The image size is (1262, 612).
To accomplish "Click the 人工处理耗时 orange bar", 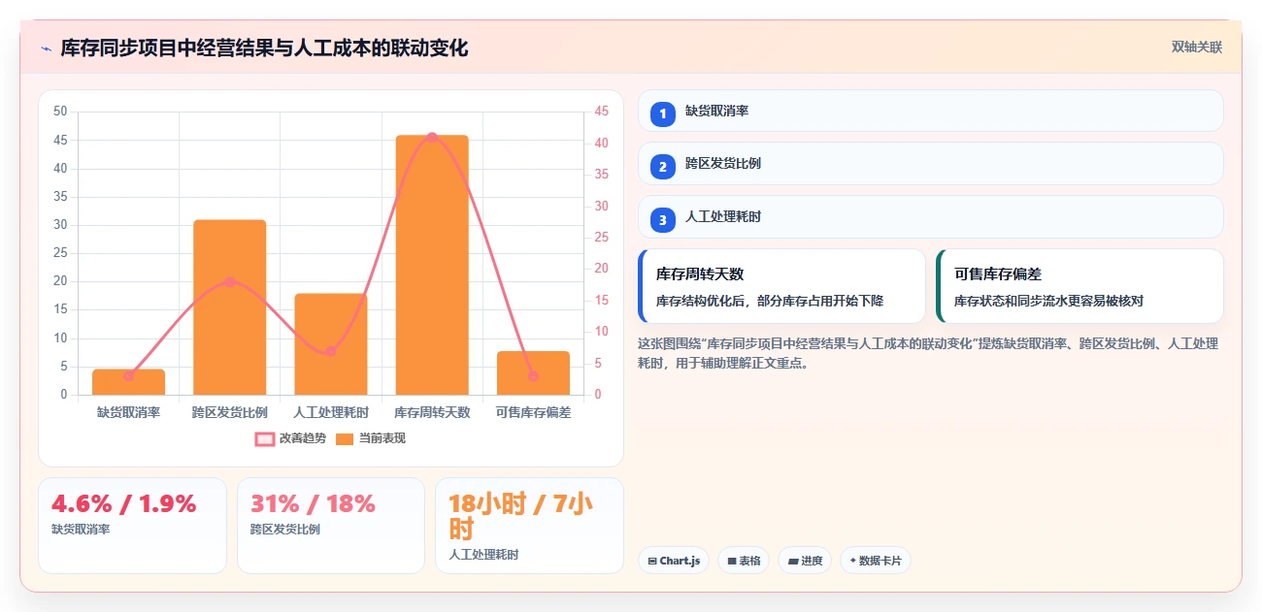I will point(331,344).
